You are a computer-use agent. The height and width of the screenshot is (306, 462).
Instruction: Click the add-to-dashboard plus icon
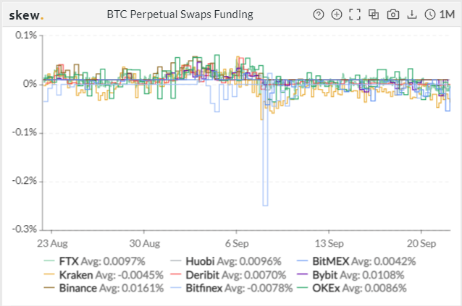337,14
